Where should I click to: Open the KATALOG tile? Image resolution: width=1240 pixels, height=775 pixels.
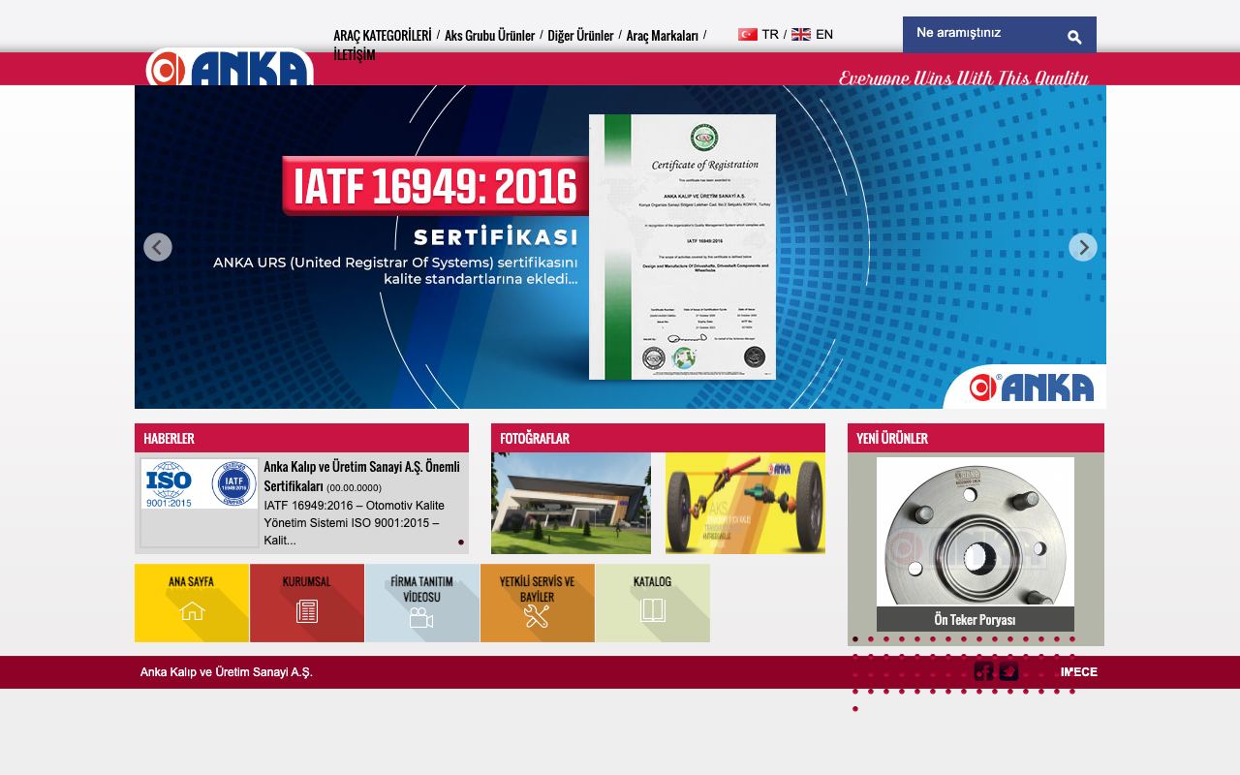coord(653,603)
